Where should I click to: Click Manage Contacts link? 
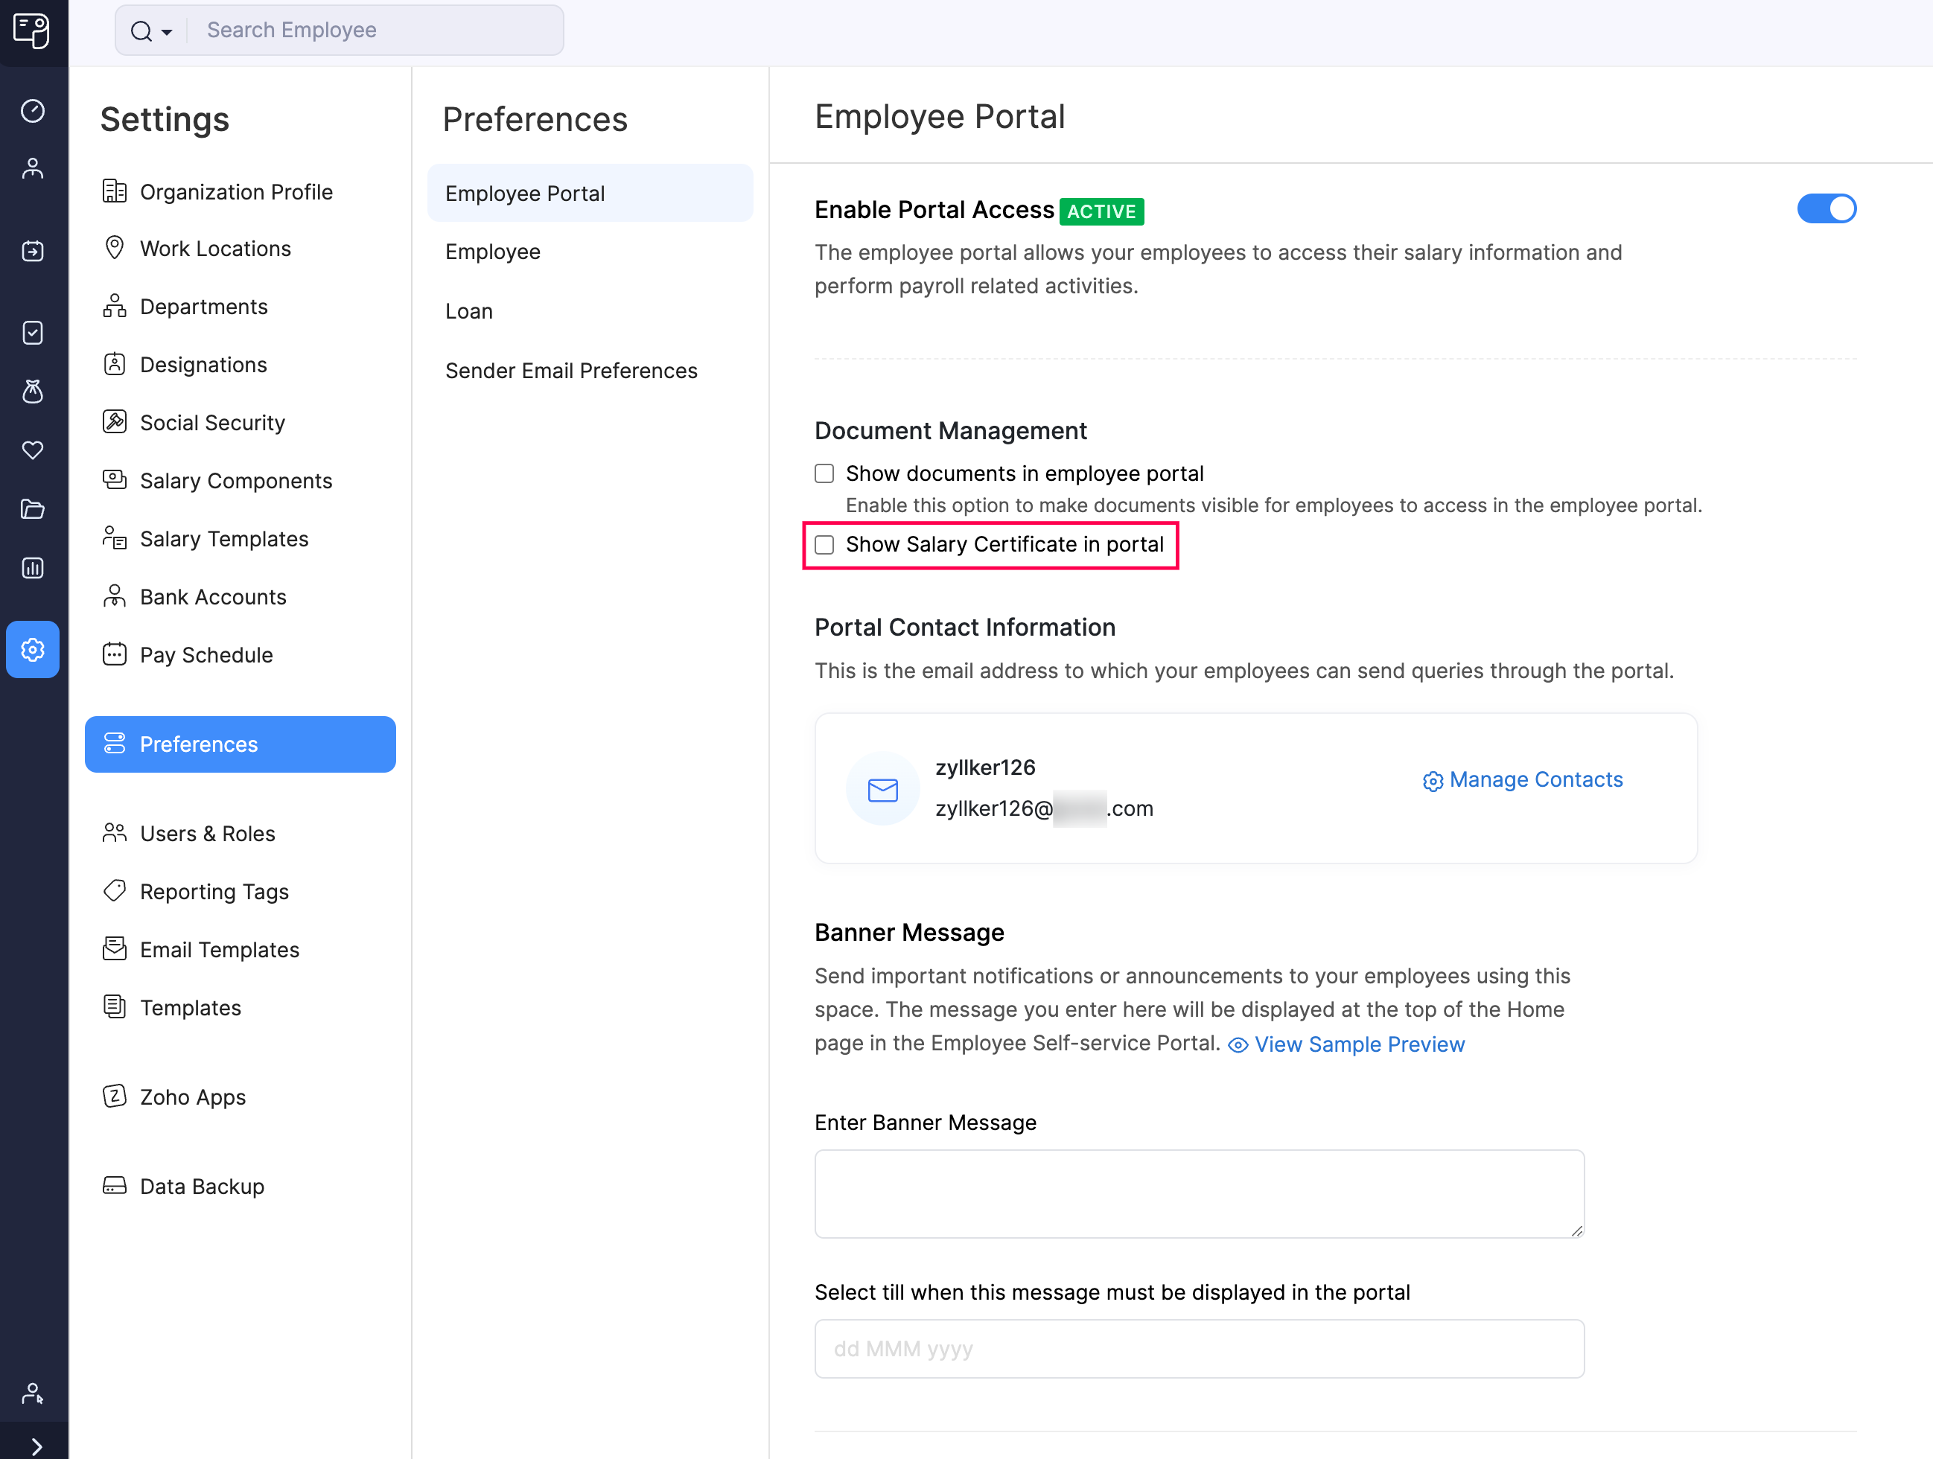(x=1520, y=779)
